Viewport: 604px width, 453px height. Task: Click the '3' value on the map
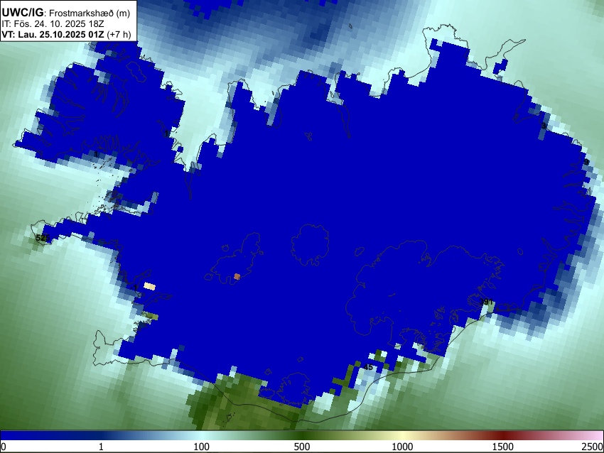point(544,126)
